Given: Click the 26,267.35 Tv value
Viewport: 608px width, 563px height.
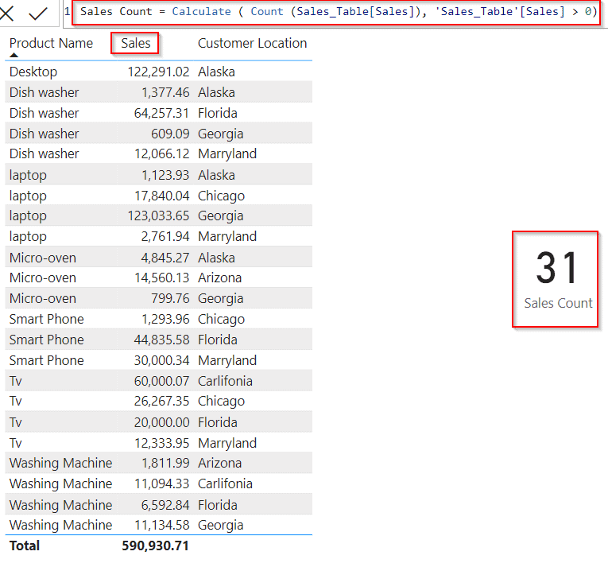Looking at the screenshot, I should click(161, 401).
